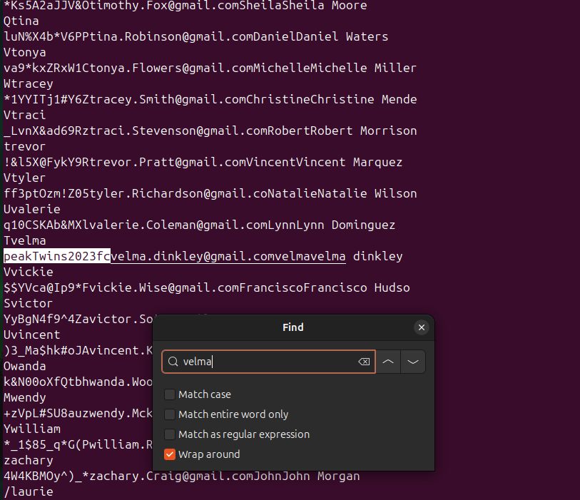Click the Qtina line
Viewport: 580px width, 500px height.
point(21,21)
